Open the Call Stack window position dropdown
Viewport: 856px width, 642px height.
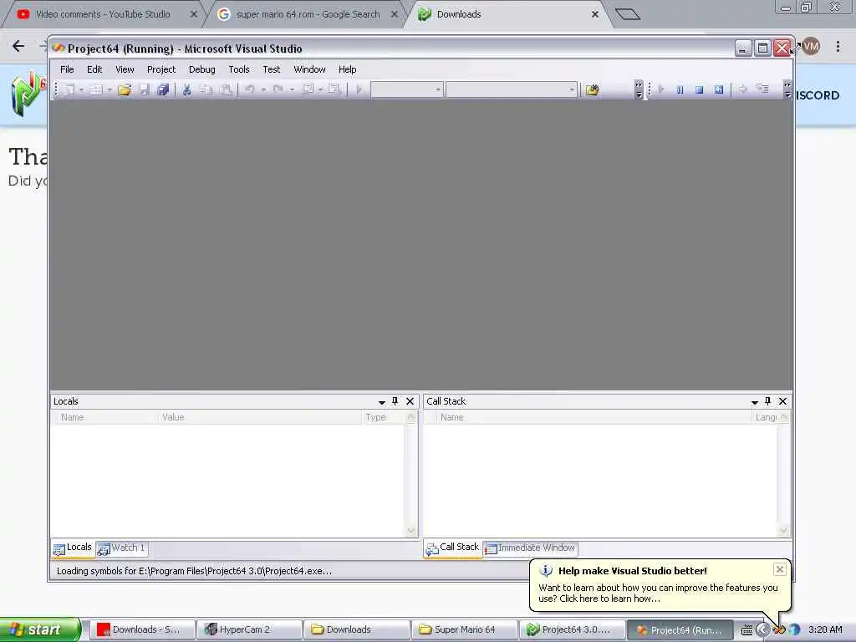[755, 402]
